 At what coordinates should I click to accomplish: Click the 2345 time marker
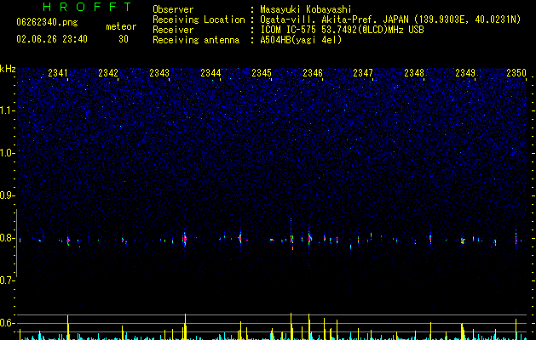click(262, 72)
